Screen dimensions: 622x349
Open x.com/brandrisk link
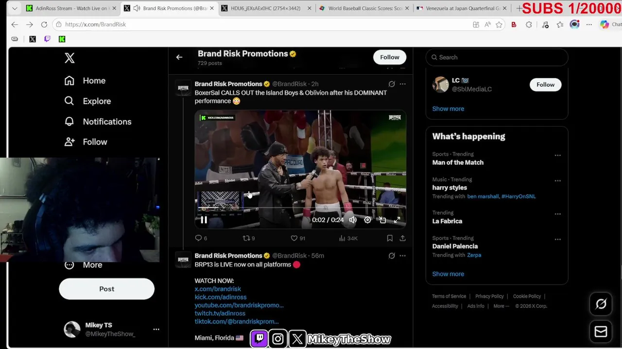pyautogui.click(x=218, y=289)
